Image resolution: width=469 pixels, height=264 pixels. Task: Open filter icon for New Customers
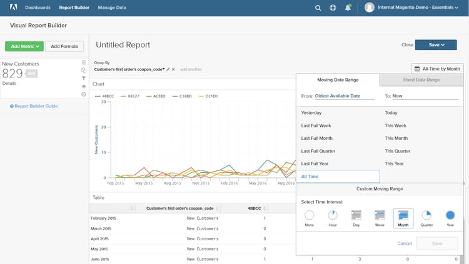[84, 79]
